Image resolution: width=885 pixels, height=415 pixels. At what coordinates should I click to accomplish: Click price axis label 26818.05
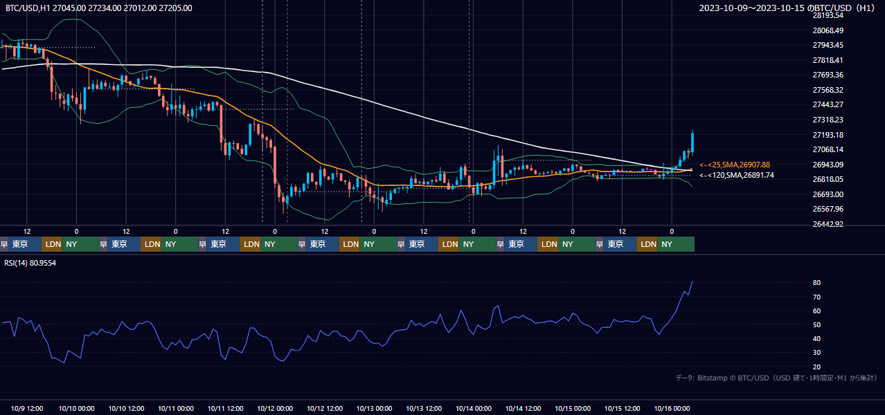tap(828, 179)
